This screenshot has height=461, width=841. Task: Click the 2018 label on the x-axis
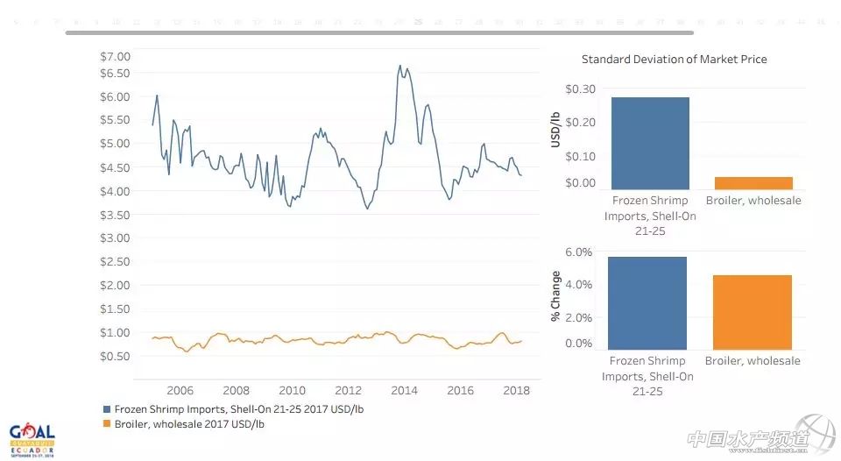click(x=516, y=391)
